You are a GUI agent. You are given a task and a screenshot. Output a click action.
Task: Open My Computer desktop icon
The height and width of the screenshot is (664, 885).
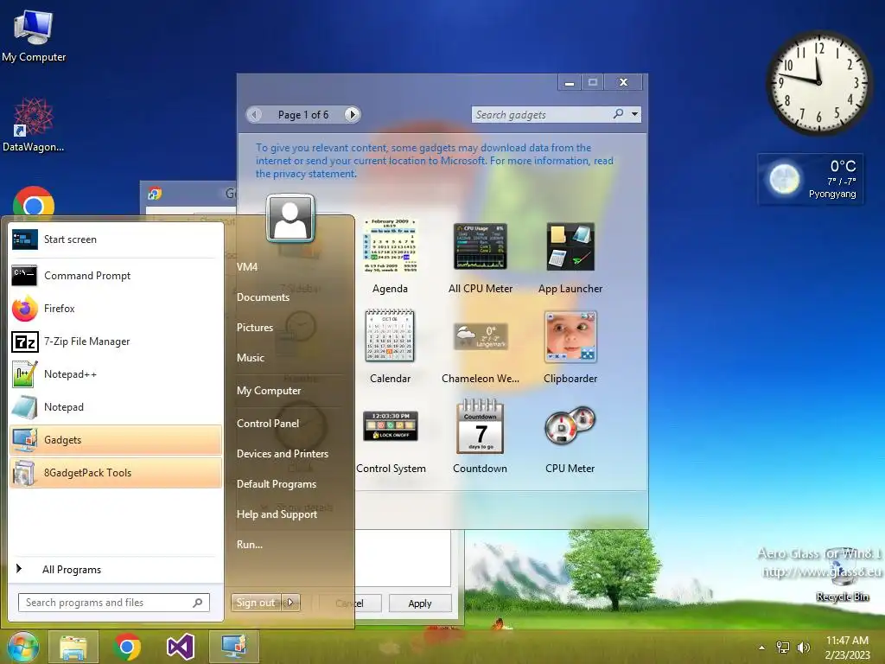click(x=34, y=35)
